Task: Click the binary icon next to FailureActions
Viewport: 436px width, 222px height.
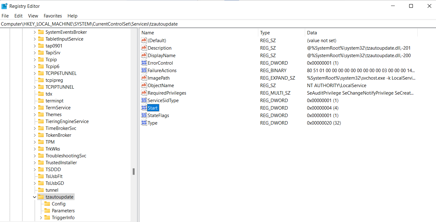Action: (x=144, y=71)
